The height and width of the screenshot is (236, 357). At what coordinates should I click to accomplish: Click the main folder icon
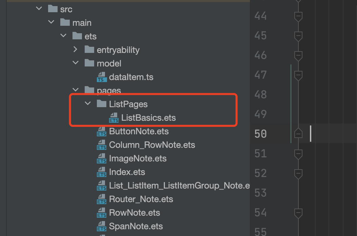coord(65,22)
